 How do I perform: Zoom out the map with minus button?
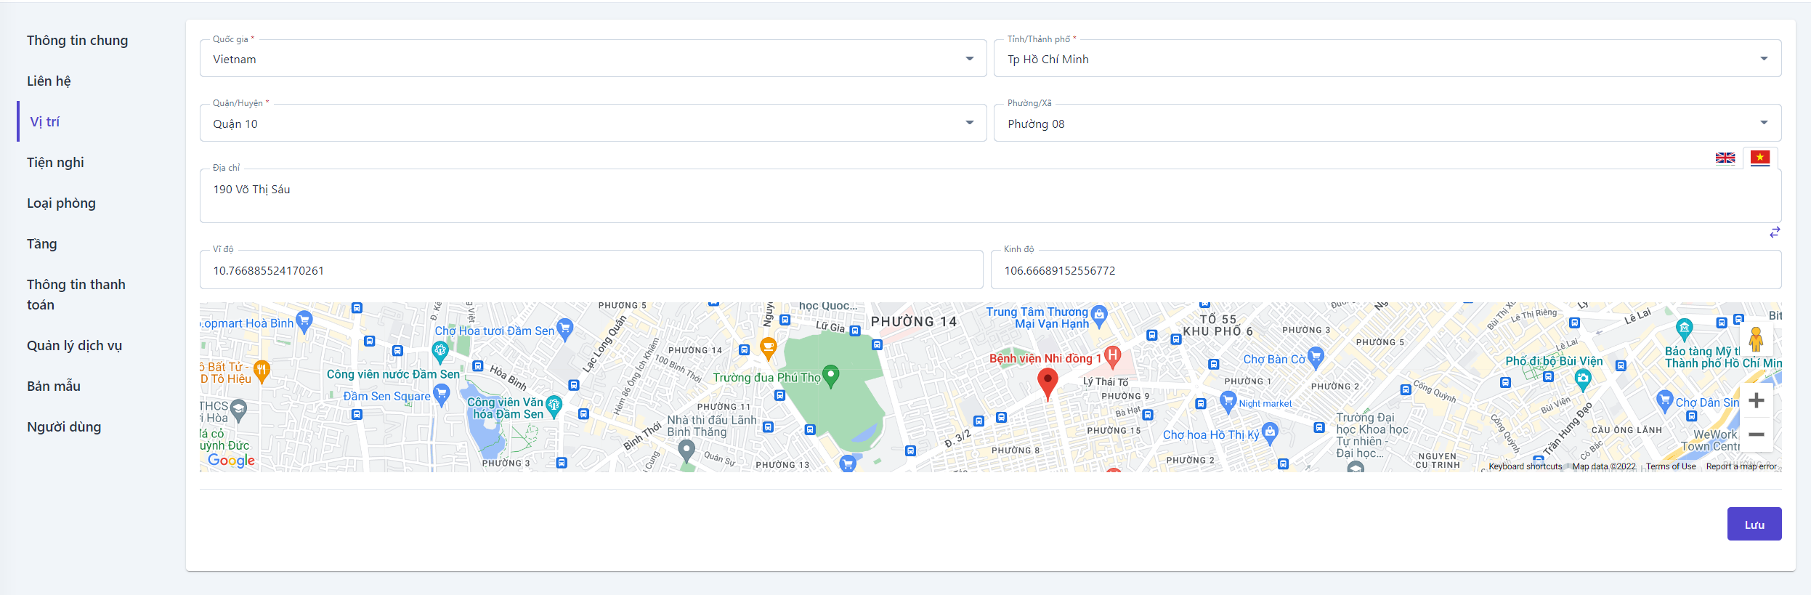point(1756,434)
